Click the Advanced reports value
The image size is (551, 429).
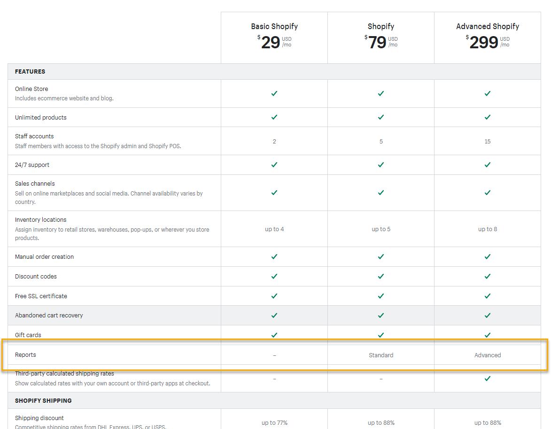click(x=488, y=355)
